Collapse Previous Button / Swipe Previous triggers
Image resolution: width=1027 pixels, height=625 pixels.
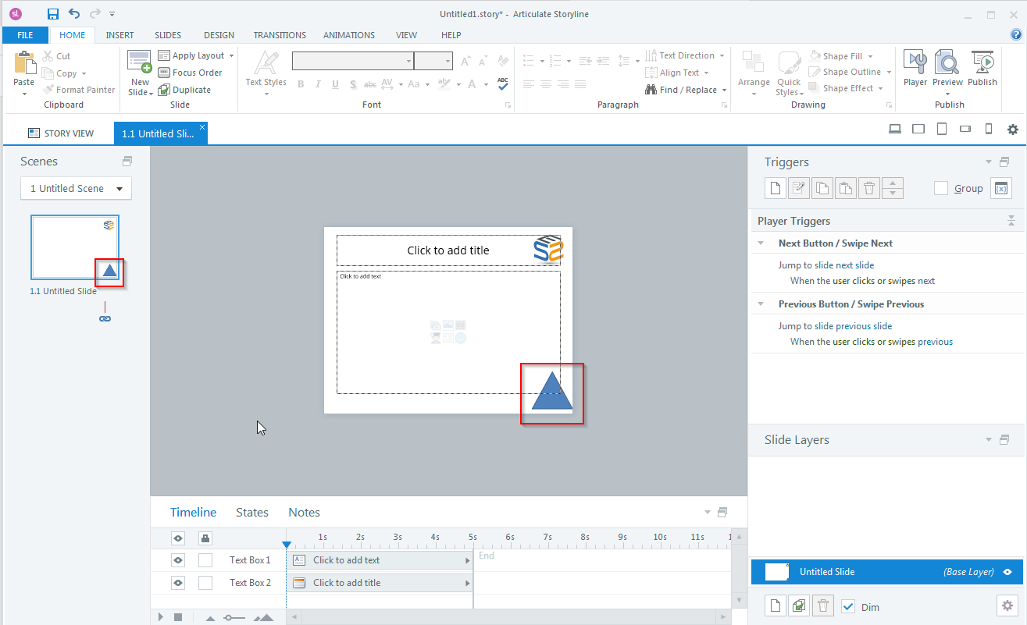pos(761,304)
